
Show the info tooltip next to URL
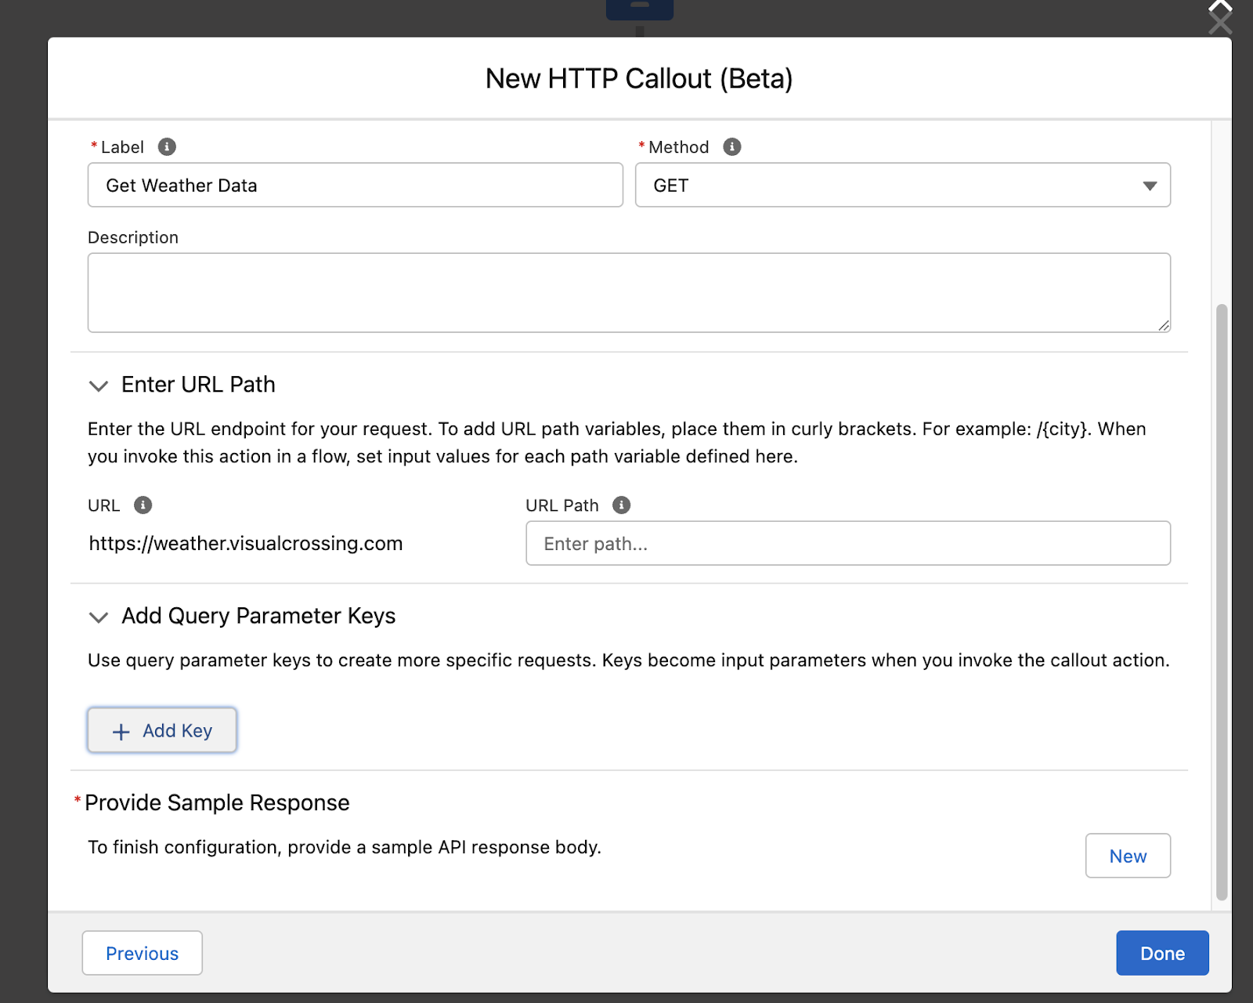coord(143,505)
